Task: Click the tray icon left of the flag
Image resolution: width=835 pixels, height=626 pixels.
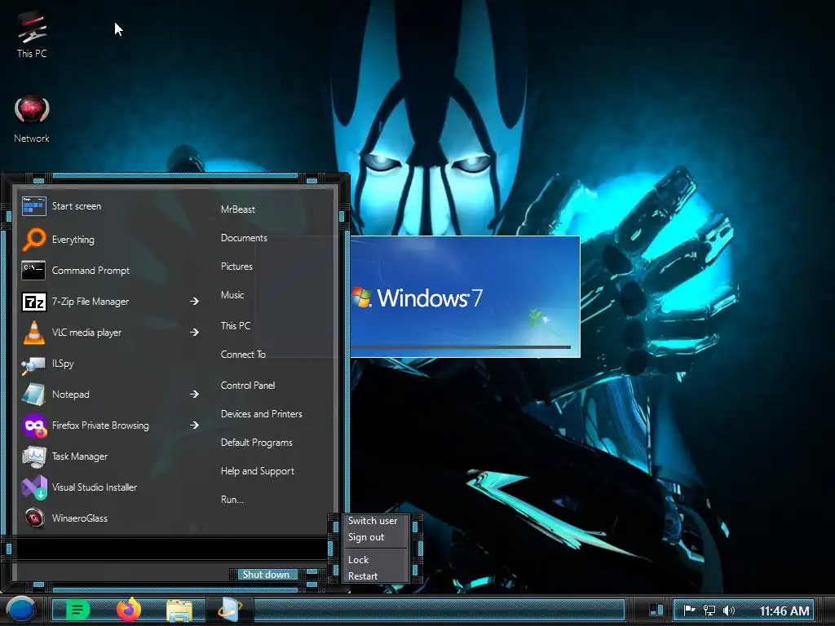Action: click(657, 610)
